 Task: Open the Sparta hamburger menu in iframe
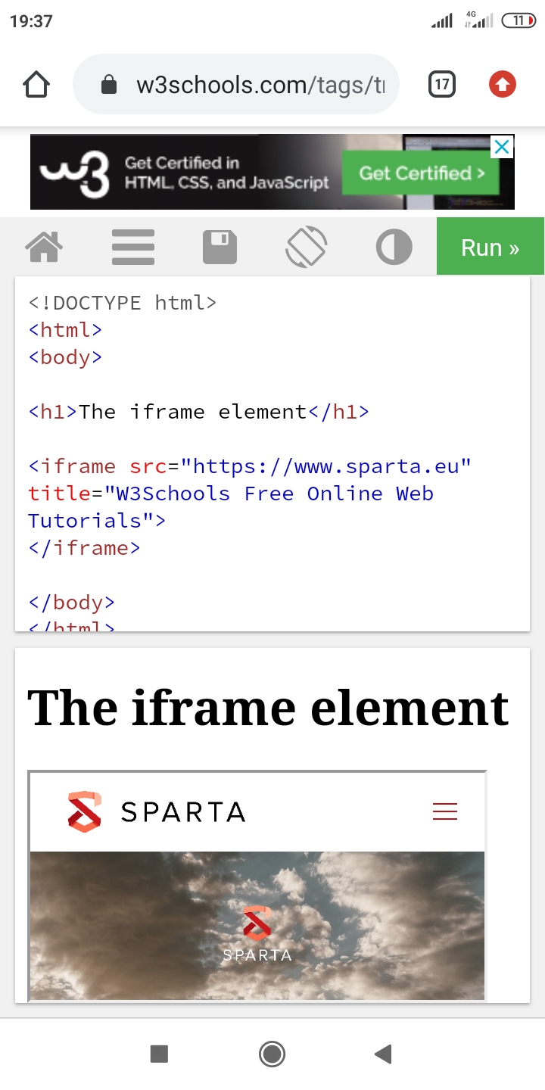pyautogui.click(x=445, y=811)
